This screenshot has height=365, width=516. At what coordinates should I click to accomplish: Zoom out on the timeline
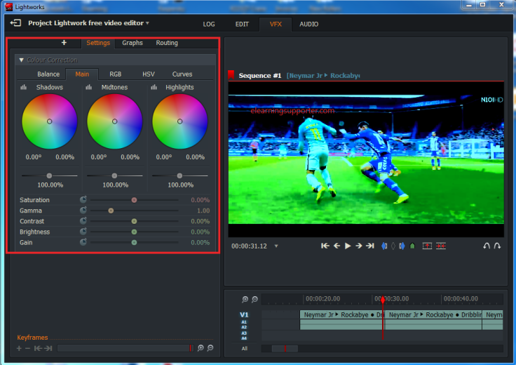(x=254, y=299)
